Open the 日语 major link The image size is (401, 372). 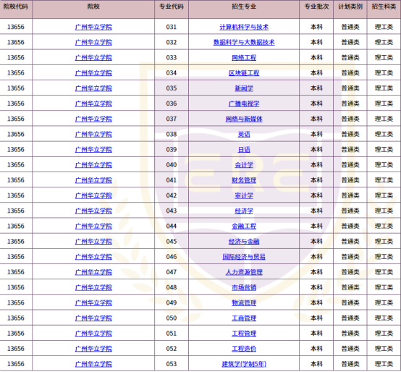point(244,150)
